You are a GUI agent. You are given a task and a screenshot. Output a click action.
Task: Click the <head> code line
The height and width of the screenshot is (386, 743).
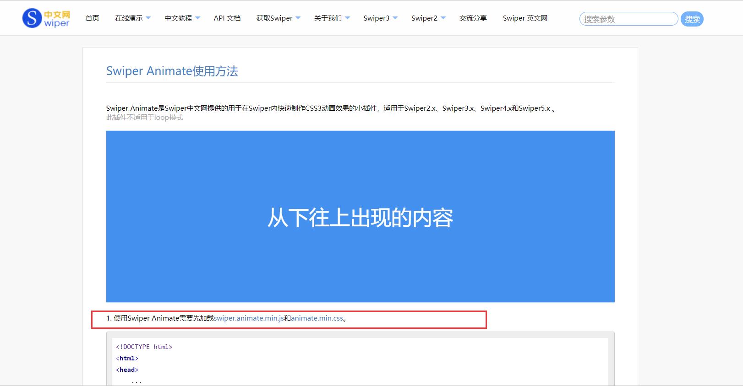[127, 370]
